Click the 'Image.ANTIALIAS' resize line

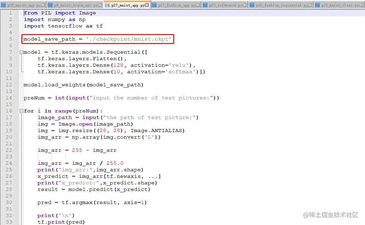111,130
